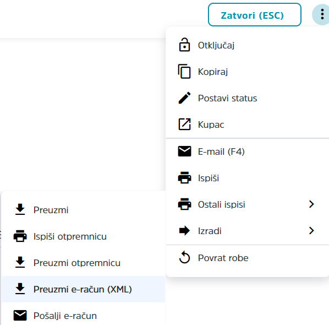Click the Ostali ispisi label

pos(221,204)
